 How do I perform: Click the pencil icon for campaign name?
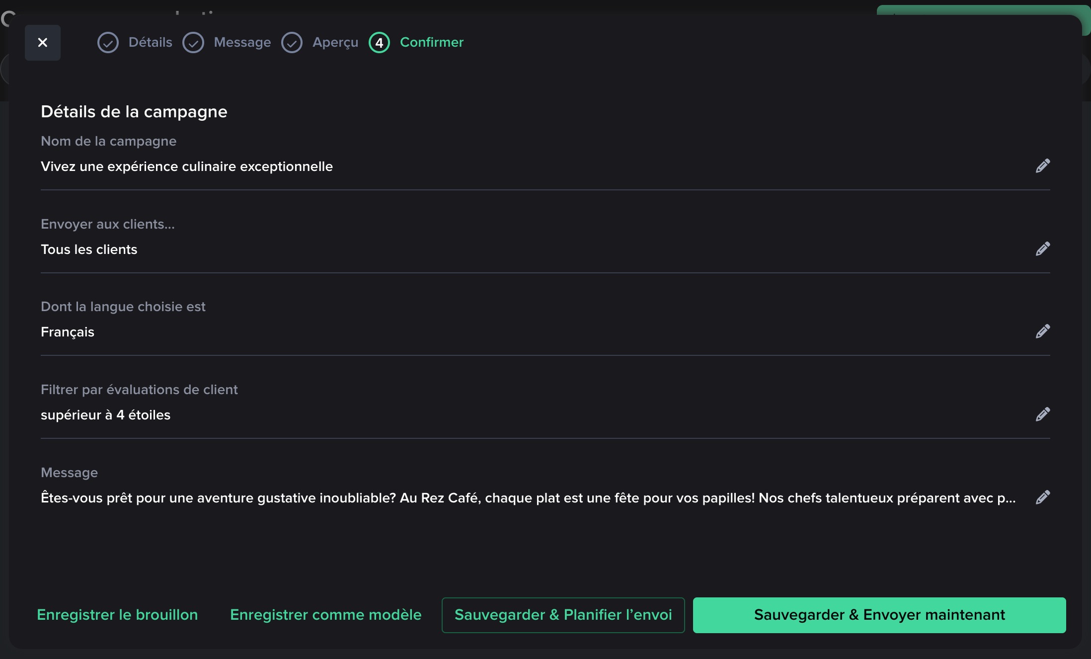(1042, 166)
